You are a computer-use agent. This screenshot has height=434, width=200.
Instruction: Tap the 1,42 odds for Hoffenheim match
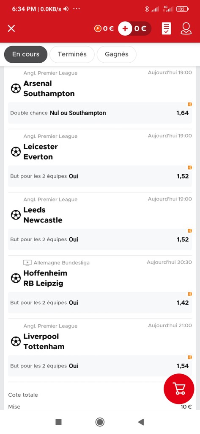[183, 303]
